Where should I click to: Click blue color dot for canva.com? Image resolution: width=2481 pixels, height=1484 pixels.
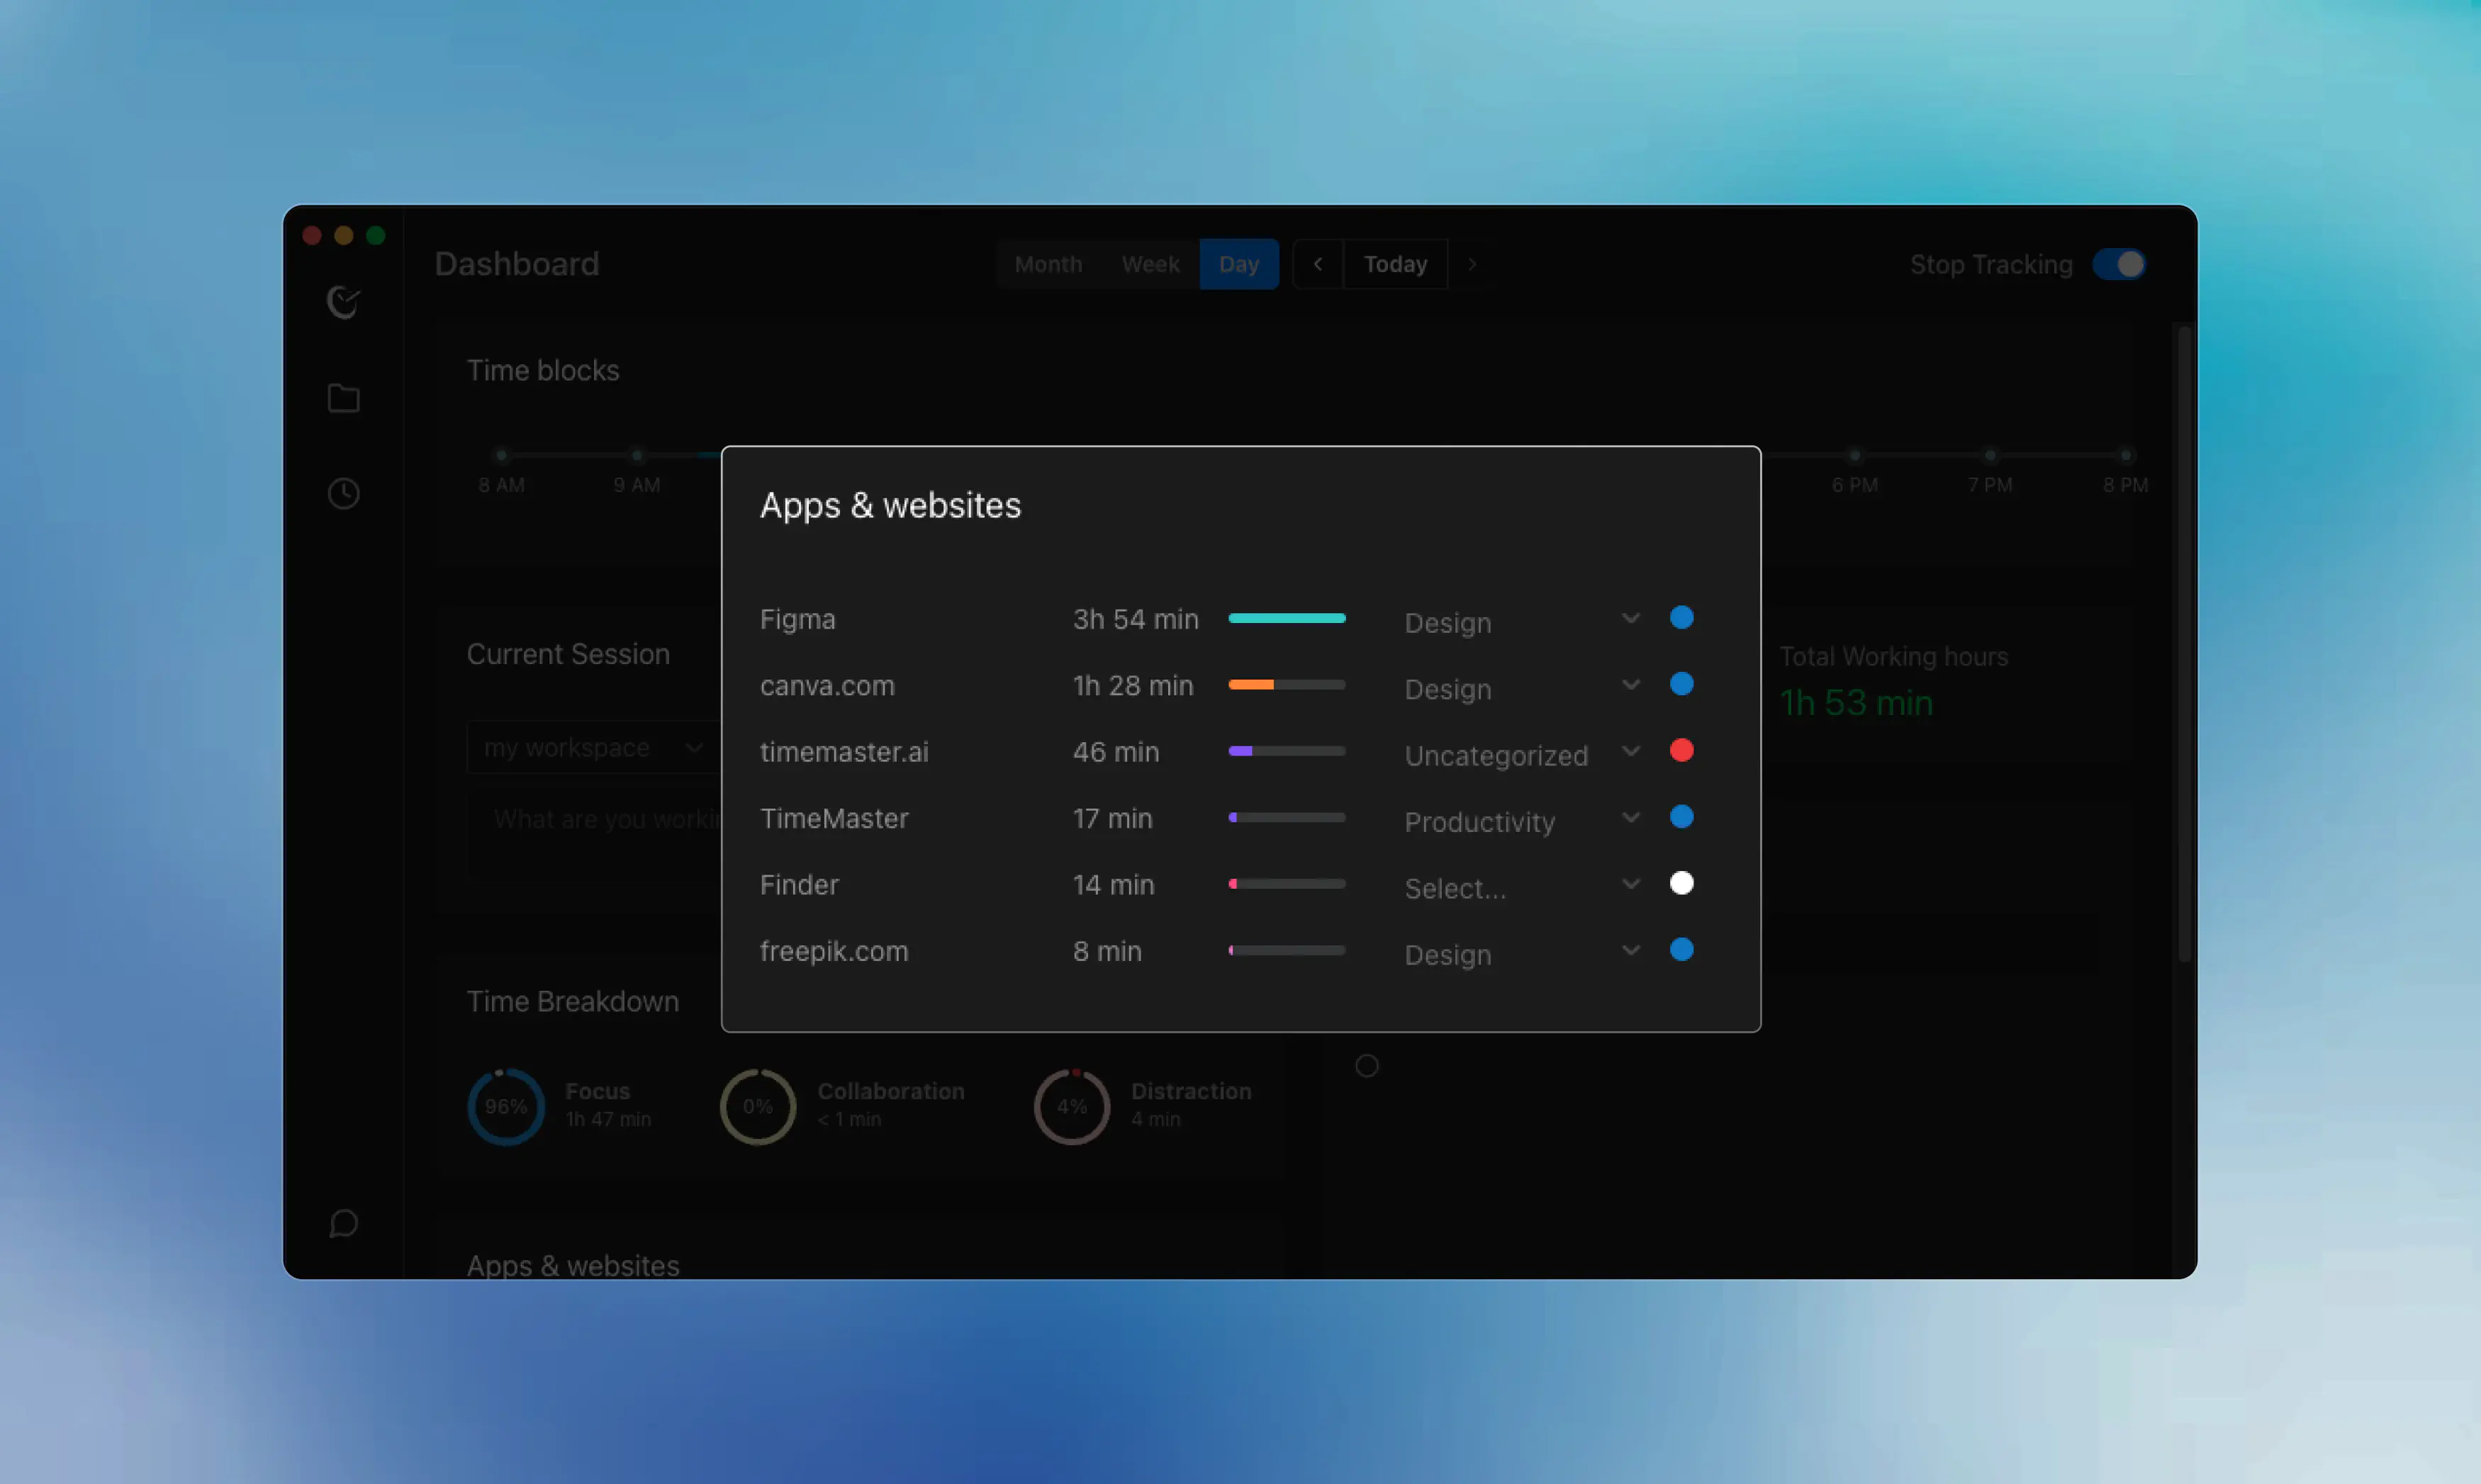[x=1681, y=684]
